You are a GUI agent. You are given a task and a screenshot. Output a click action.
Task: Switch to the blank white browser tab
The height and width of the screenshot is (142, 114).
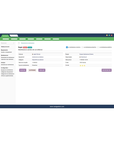(14, 35)
